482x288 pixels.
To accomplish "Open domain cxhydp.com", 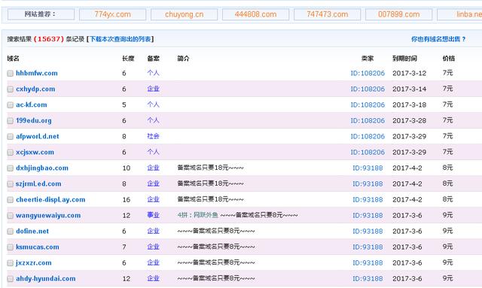I will (x=35, y=89).
